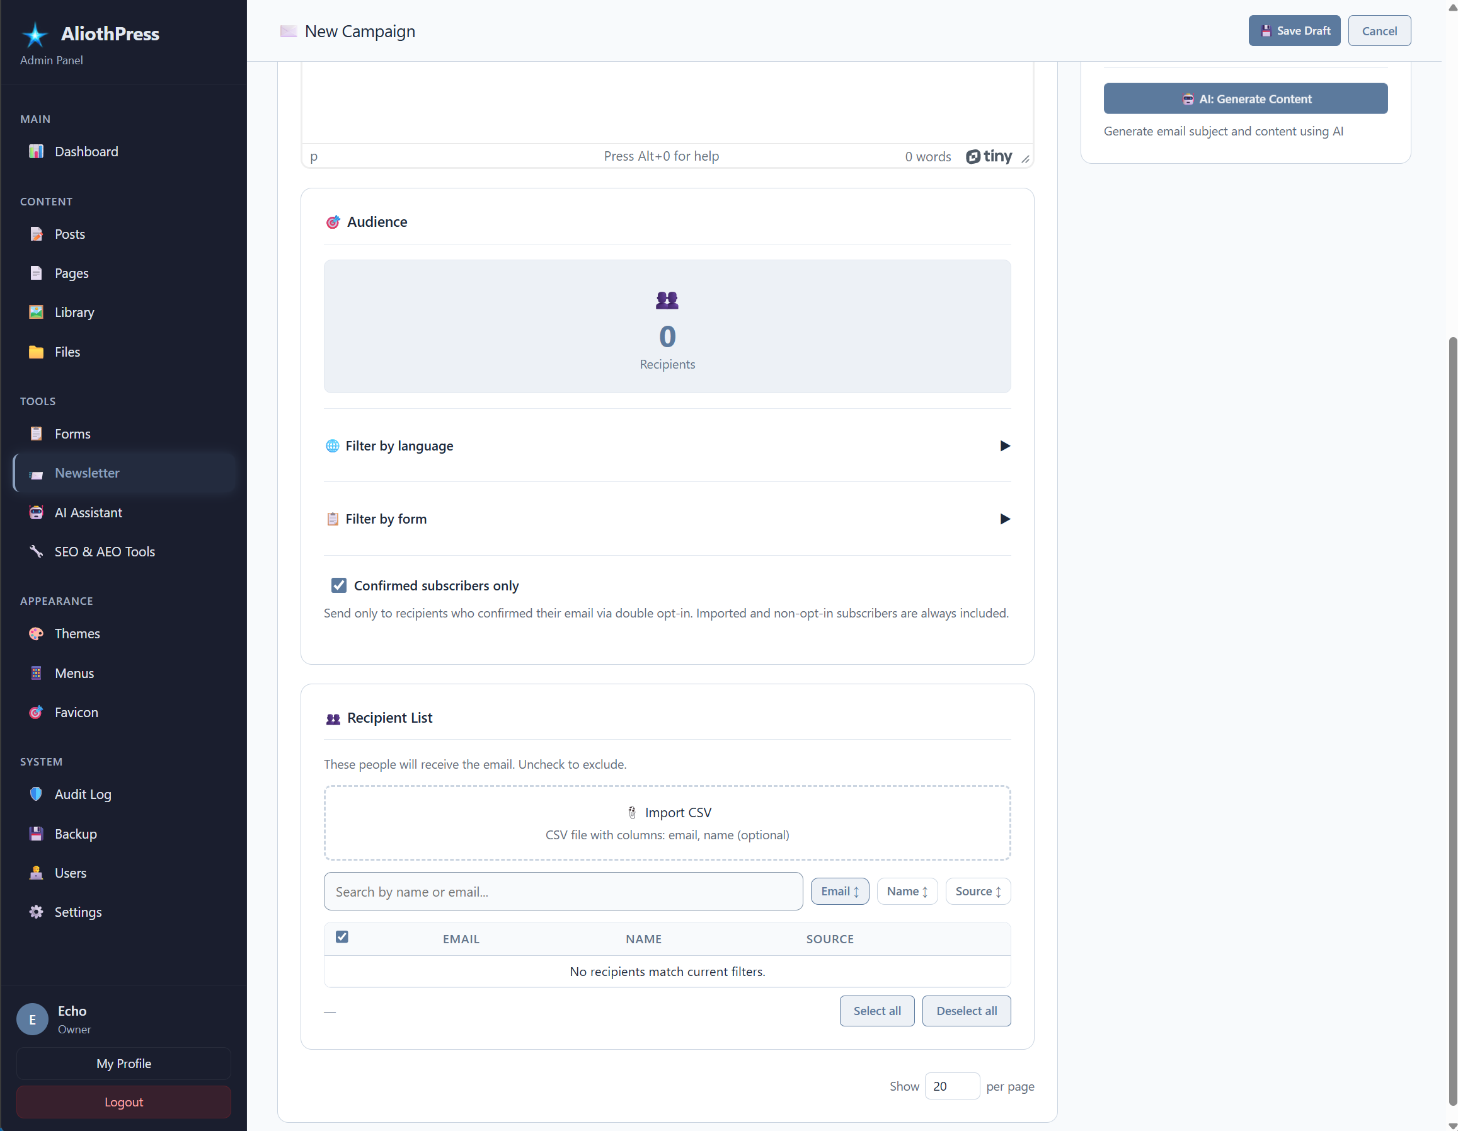This screenshot has height=1131, width=1458.
Task: Click the Save Draft button
Action: pyautogui.click(x=1294, y=31)
